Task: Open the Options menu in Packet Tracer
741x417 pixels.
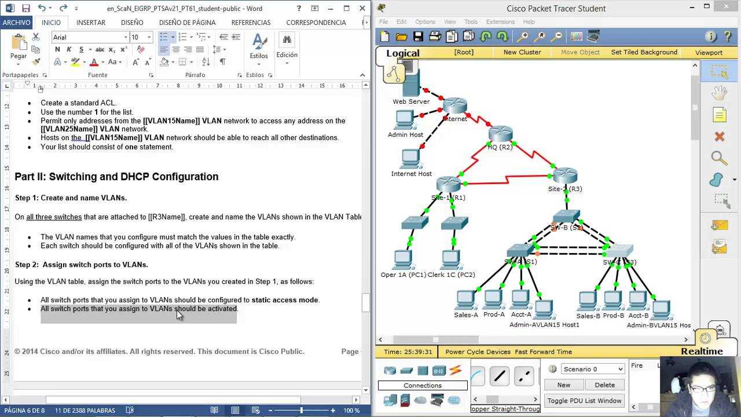Action: (x=425, y=22)
